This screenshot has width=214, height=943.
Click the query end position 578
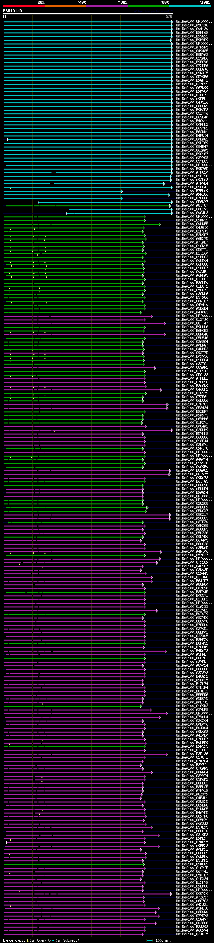[169, 16]
